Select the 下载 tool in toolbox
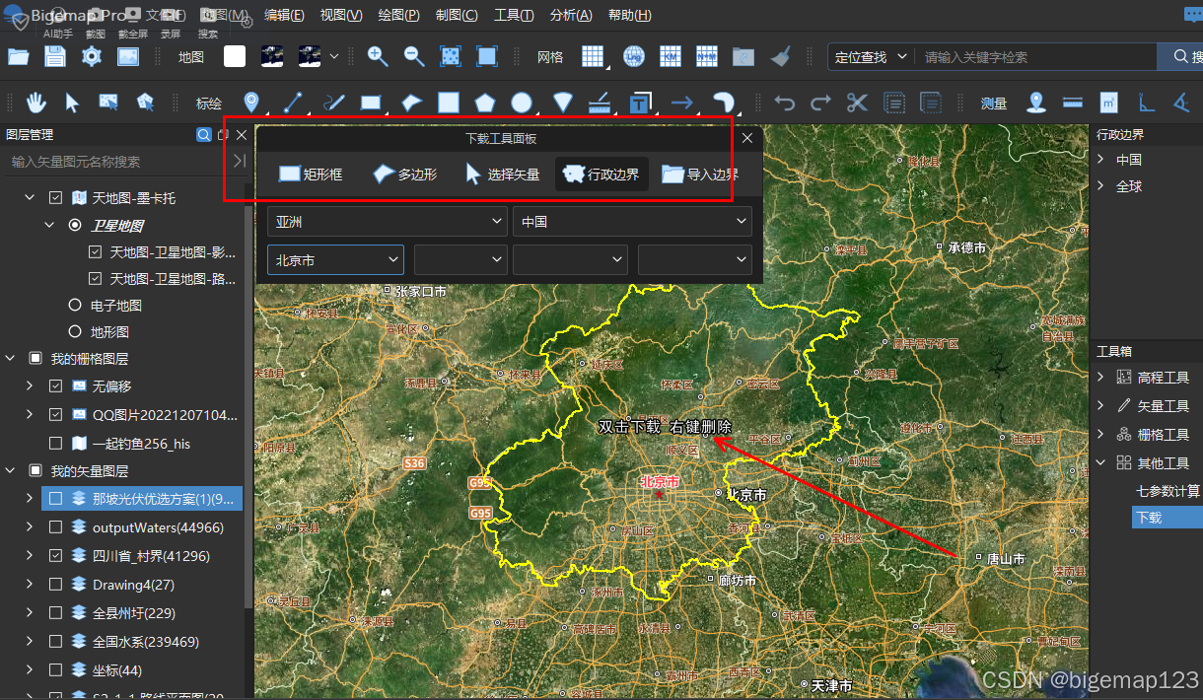This screenshot has height=700, width=1203. pyautogui.click(x=1167, y=518)
